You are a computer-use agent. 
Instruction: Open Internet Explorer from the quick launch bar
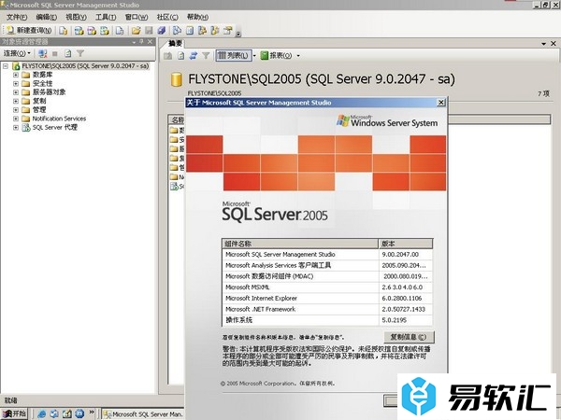[41, 413]
